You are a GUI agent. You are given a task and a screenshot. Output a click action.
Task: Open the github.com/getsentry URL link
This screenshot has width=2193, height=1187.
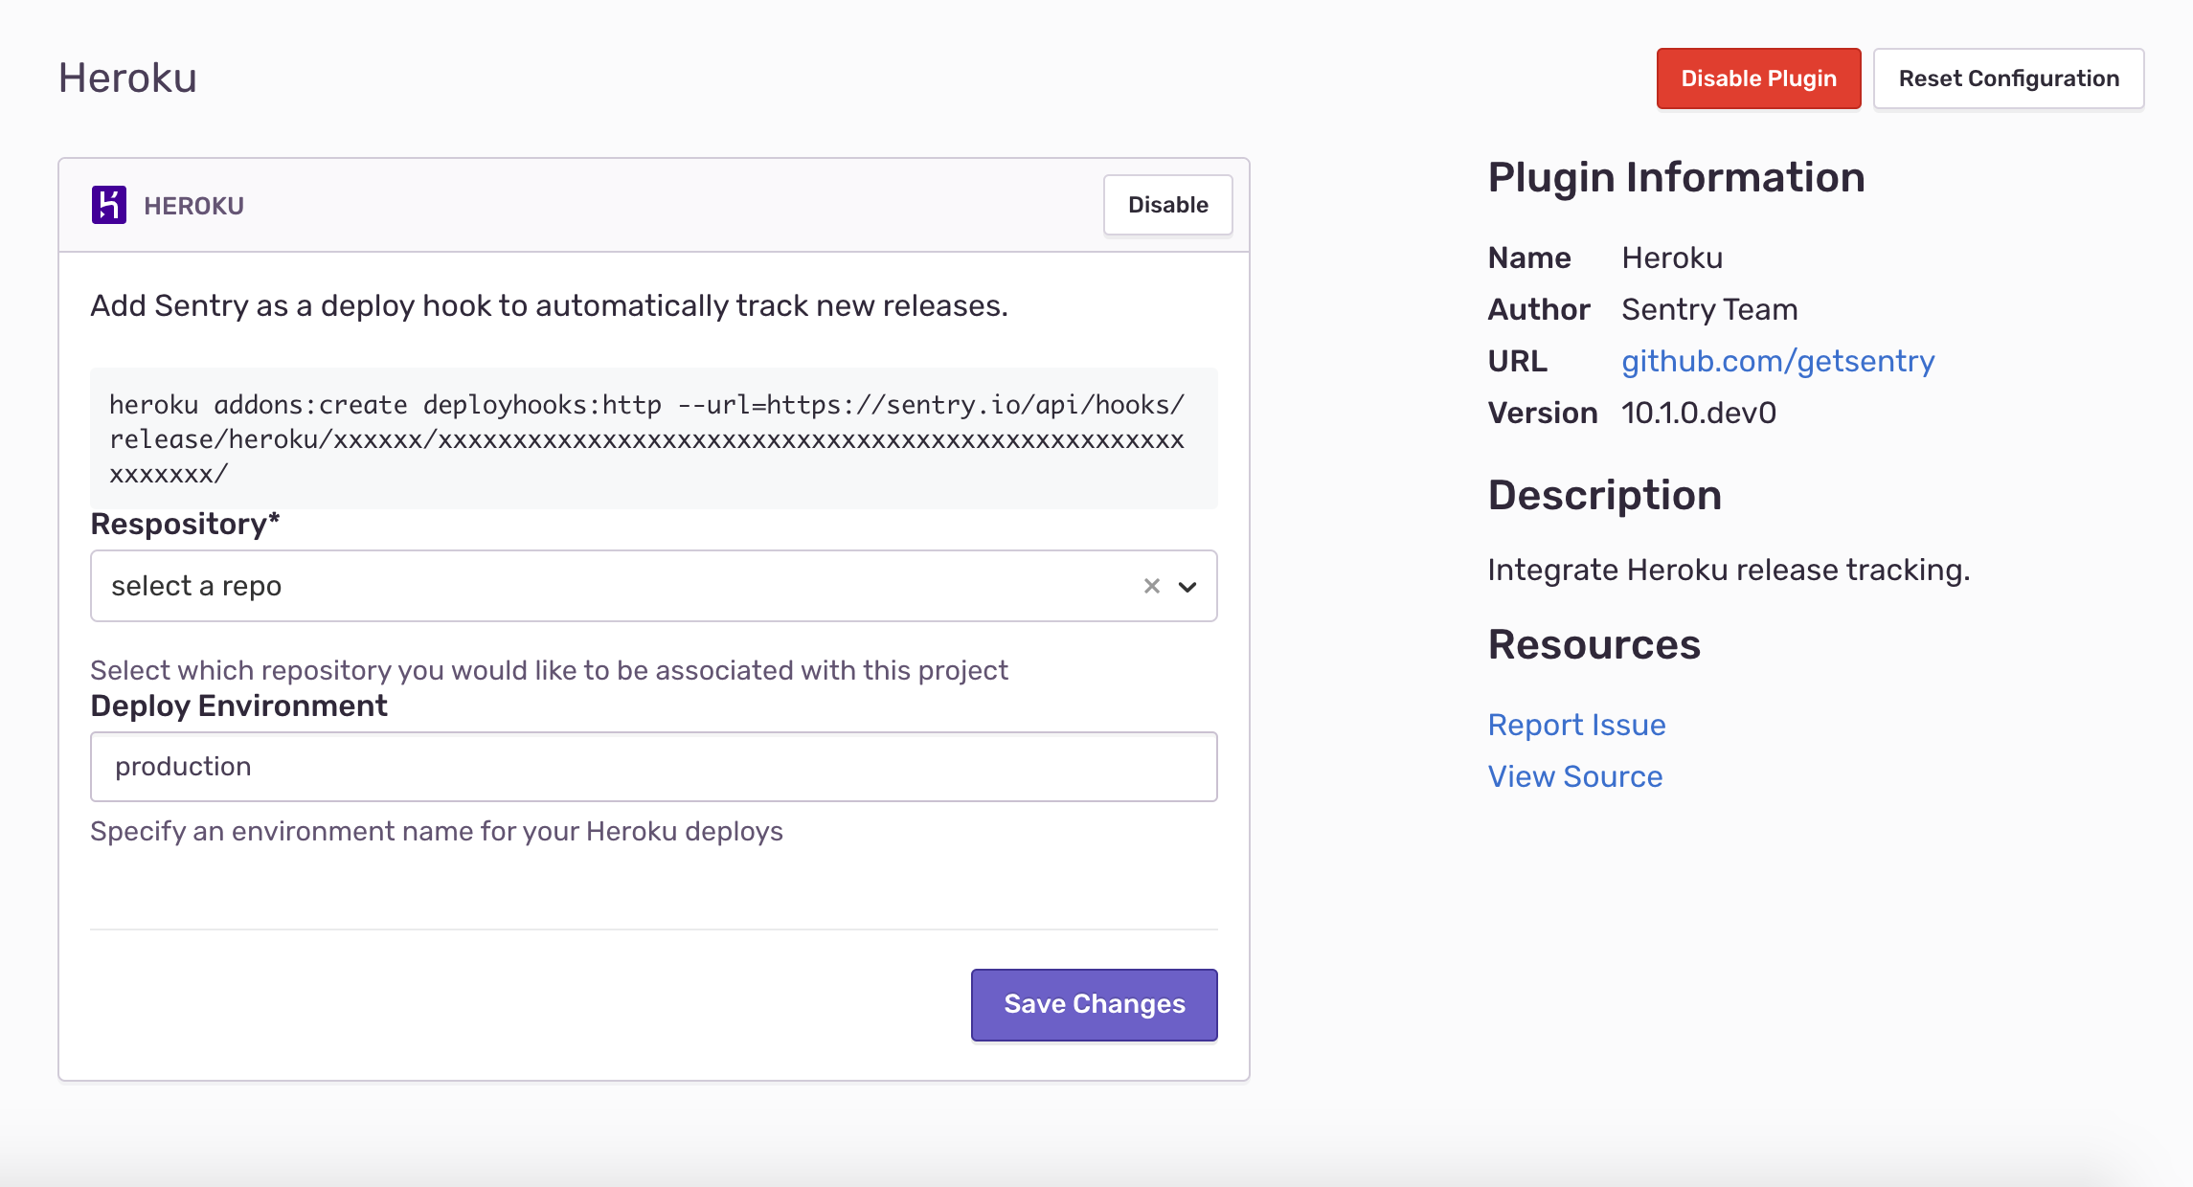point(1777,361)
